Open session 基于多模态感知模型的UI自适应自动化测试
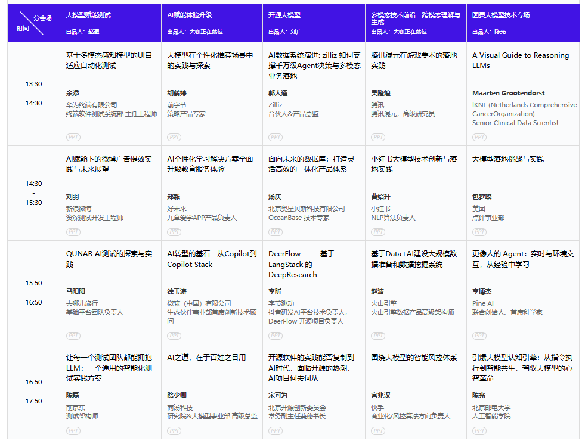Screen dimensions: 585x444 tap(109, 60)
